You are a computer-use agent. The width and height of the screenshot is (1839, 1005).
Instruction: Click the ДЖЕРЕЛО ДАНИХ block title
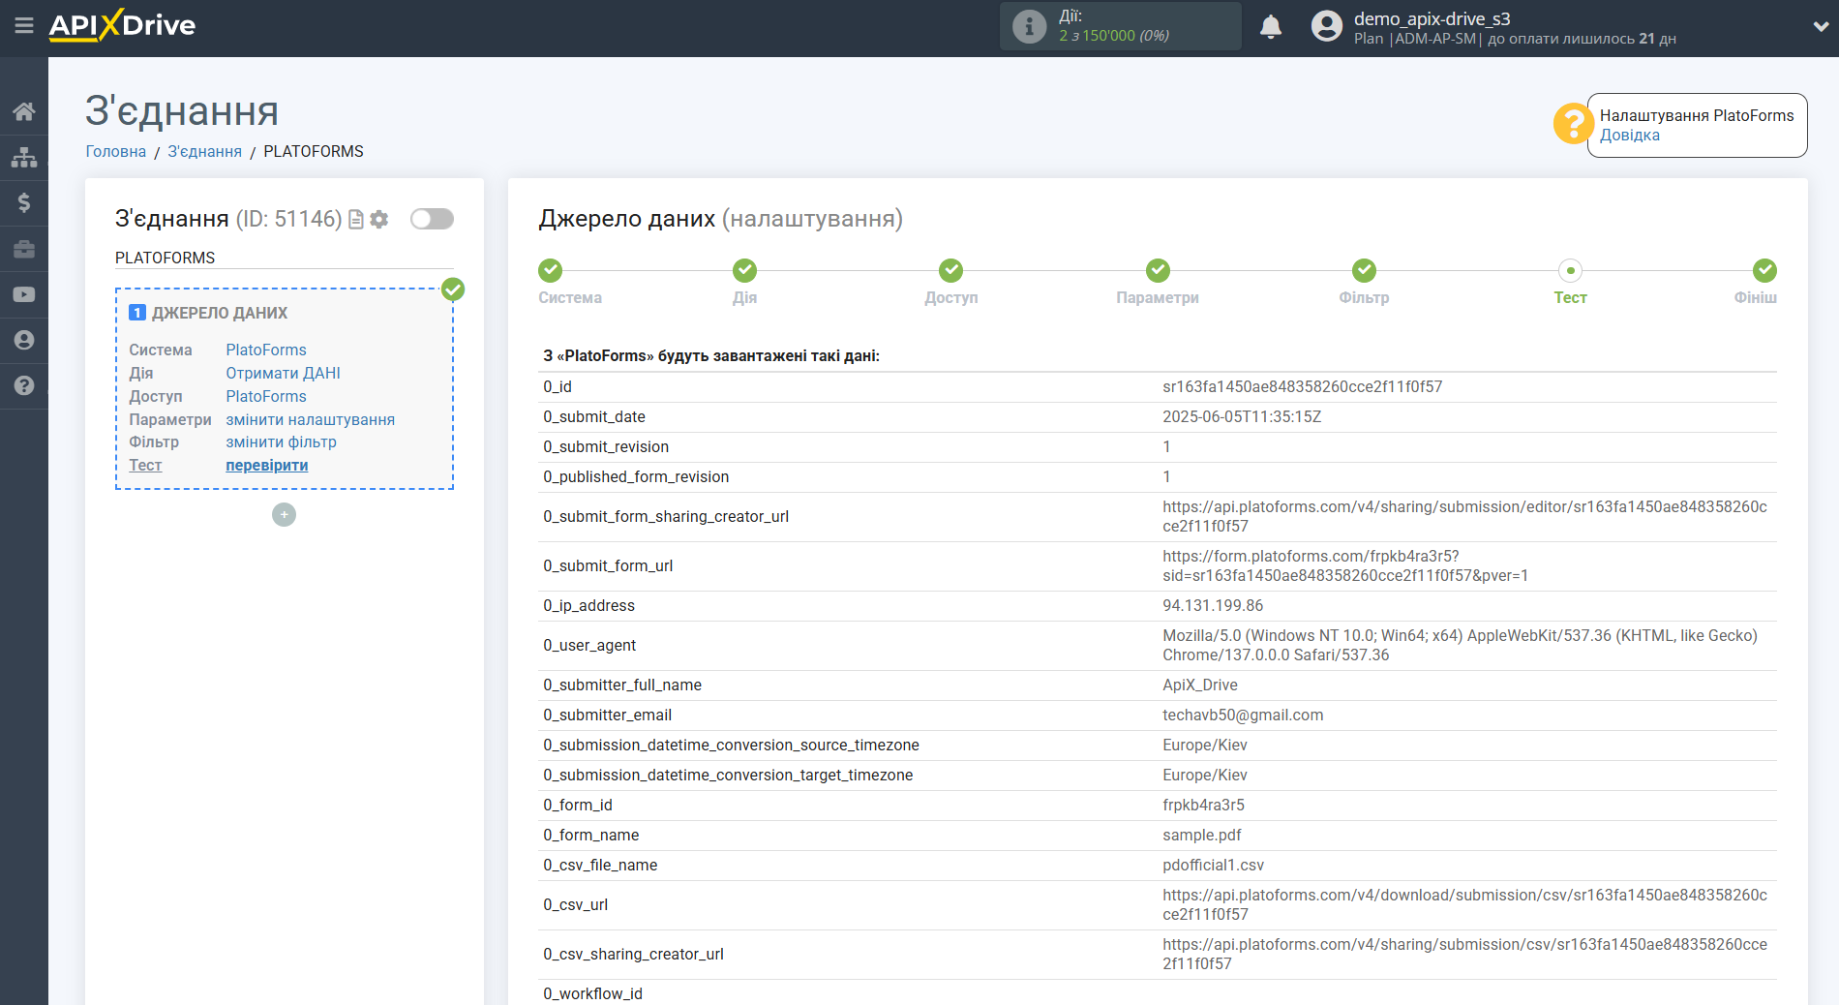[x=220, y=314]
